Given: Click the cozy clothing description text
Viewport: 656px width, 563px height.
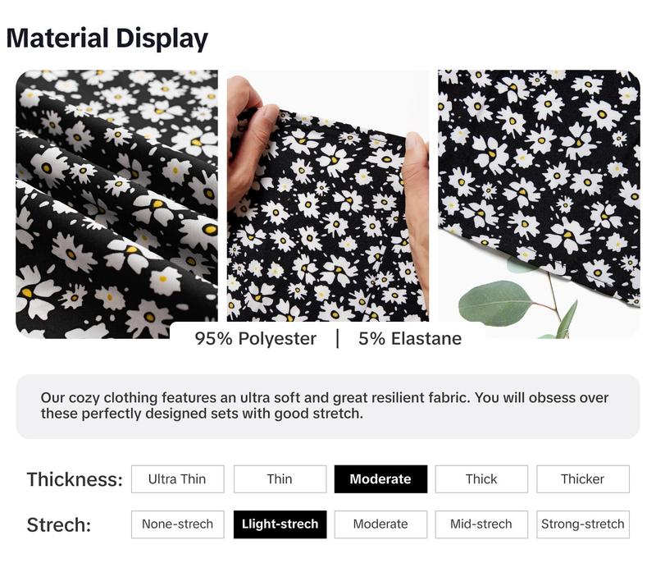Looking at the screenshot, I should (x=325, y=405).
